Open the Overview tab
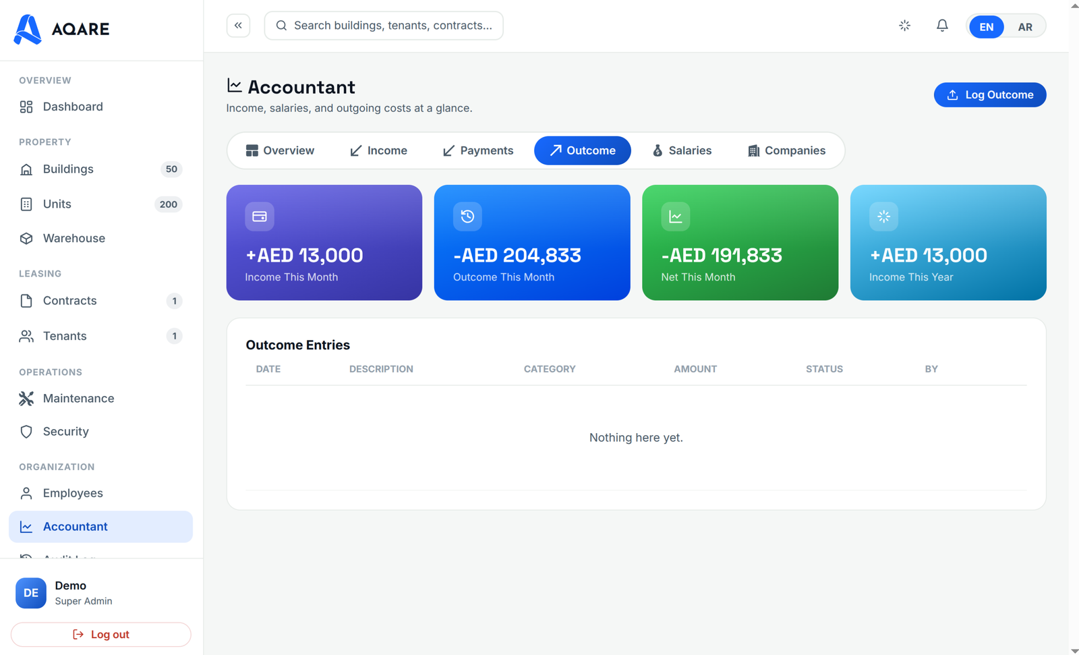This screenshot has height=655, width=1079. click(280, 150)
